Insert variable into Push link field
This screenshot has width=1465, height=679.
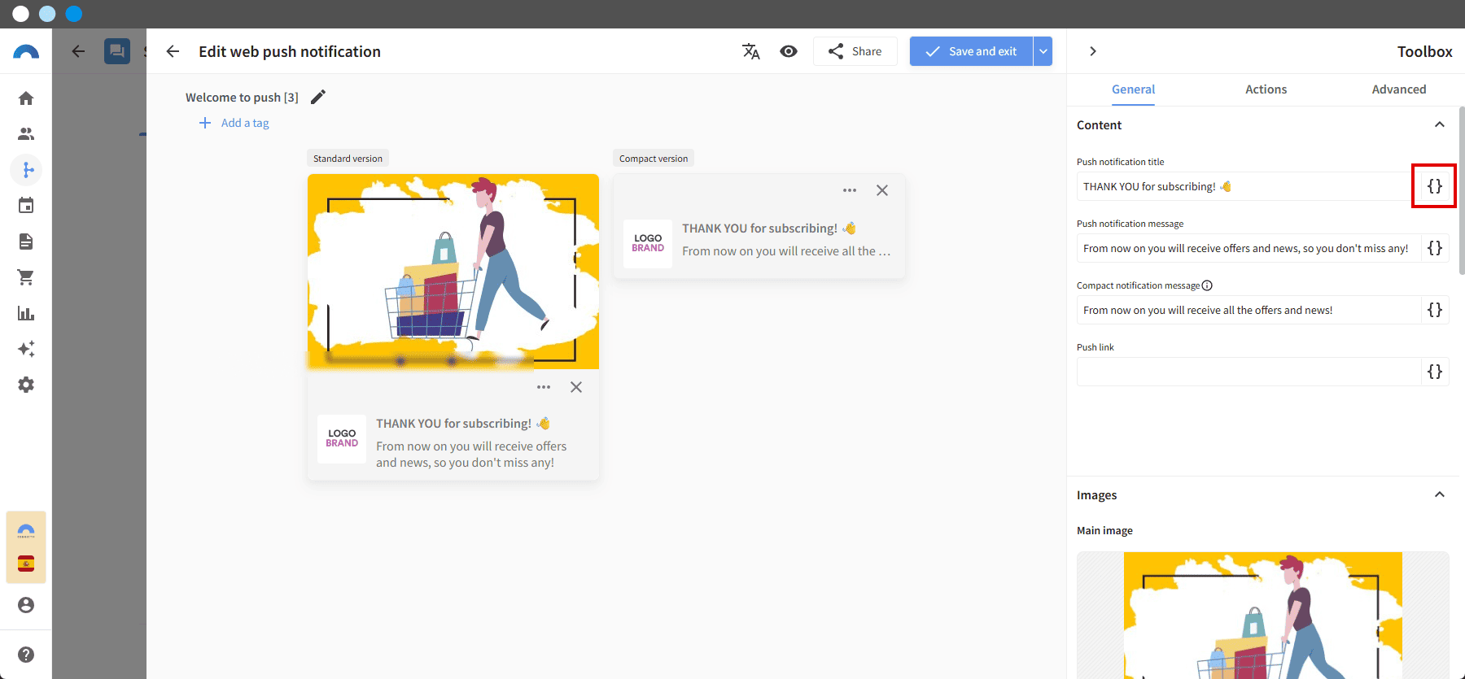click(x=1434, y=372)
